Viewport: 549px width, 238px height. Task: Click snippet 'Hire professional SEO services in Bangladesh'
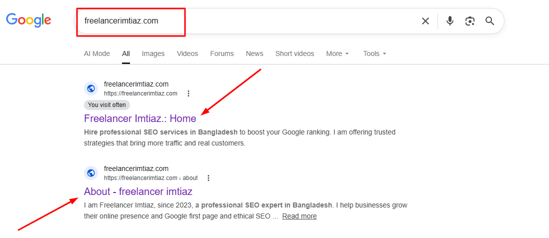[x=161, y=132]
